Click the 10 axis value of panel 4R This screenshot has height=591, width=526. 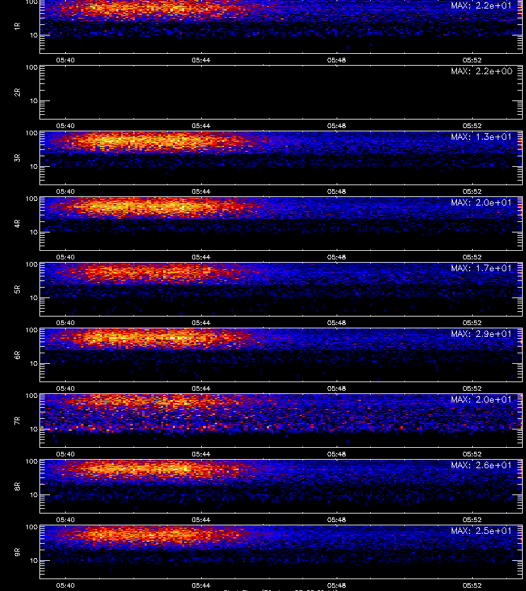[x=34, y=232]
